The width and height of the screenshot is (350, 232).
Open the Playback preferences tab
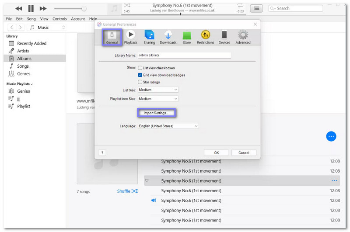tap(130, 37)
